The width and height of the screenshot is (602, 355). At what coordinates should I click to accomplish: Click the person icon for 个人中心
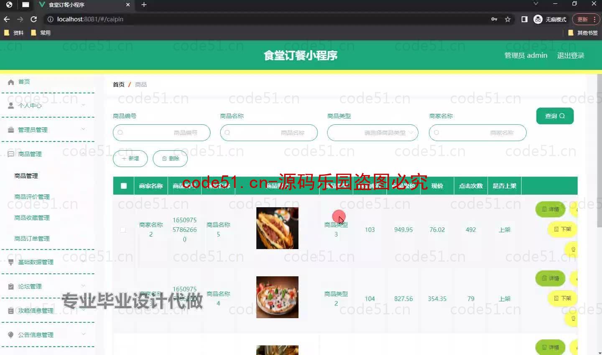(x=11, y=105)
